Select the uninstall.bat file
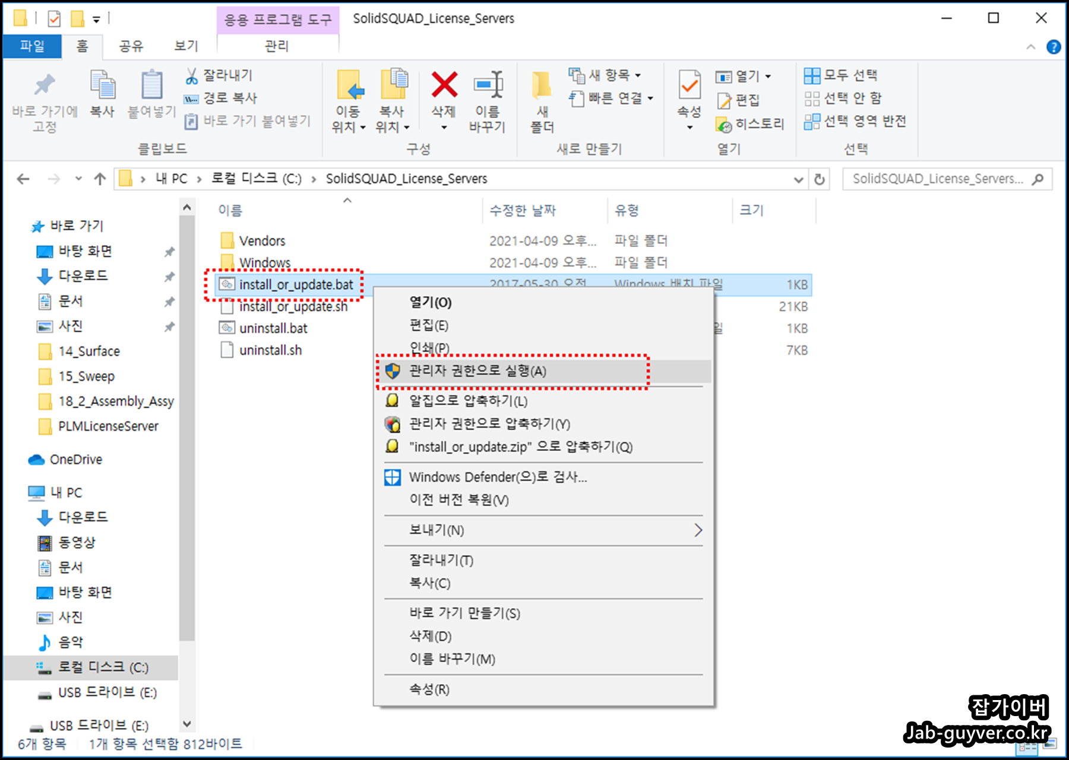Image resolution: width=1069 pixels, height=760 pixels. (273, 328)
